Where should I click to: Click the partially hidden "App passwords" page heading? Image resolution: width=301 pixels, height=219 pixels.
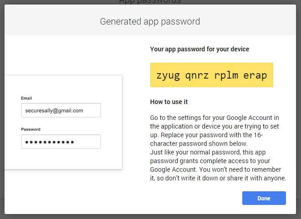tap(150, 2)
